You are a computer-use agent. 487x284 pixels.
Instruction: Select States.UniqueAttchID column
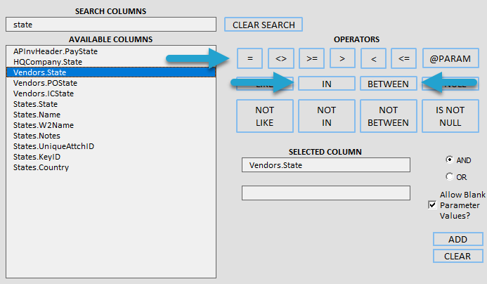(x=111, y=146)
